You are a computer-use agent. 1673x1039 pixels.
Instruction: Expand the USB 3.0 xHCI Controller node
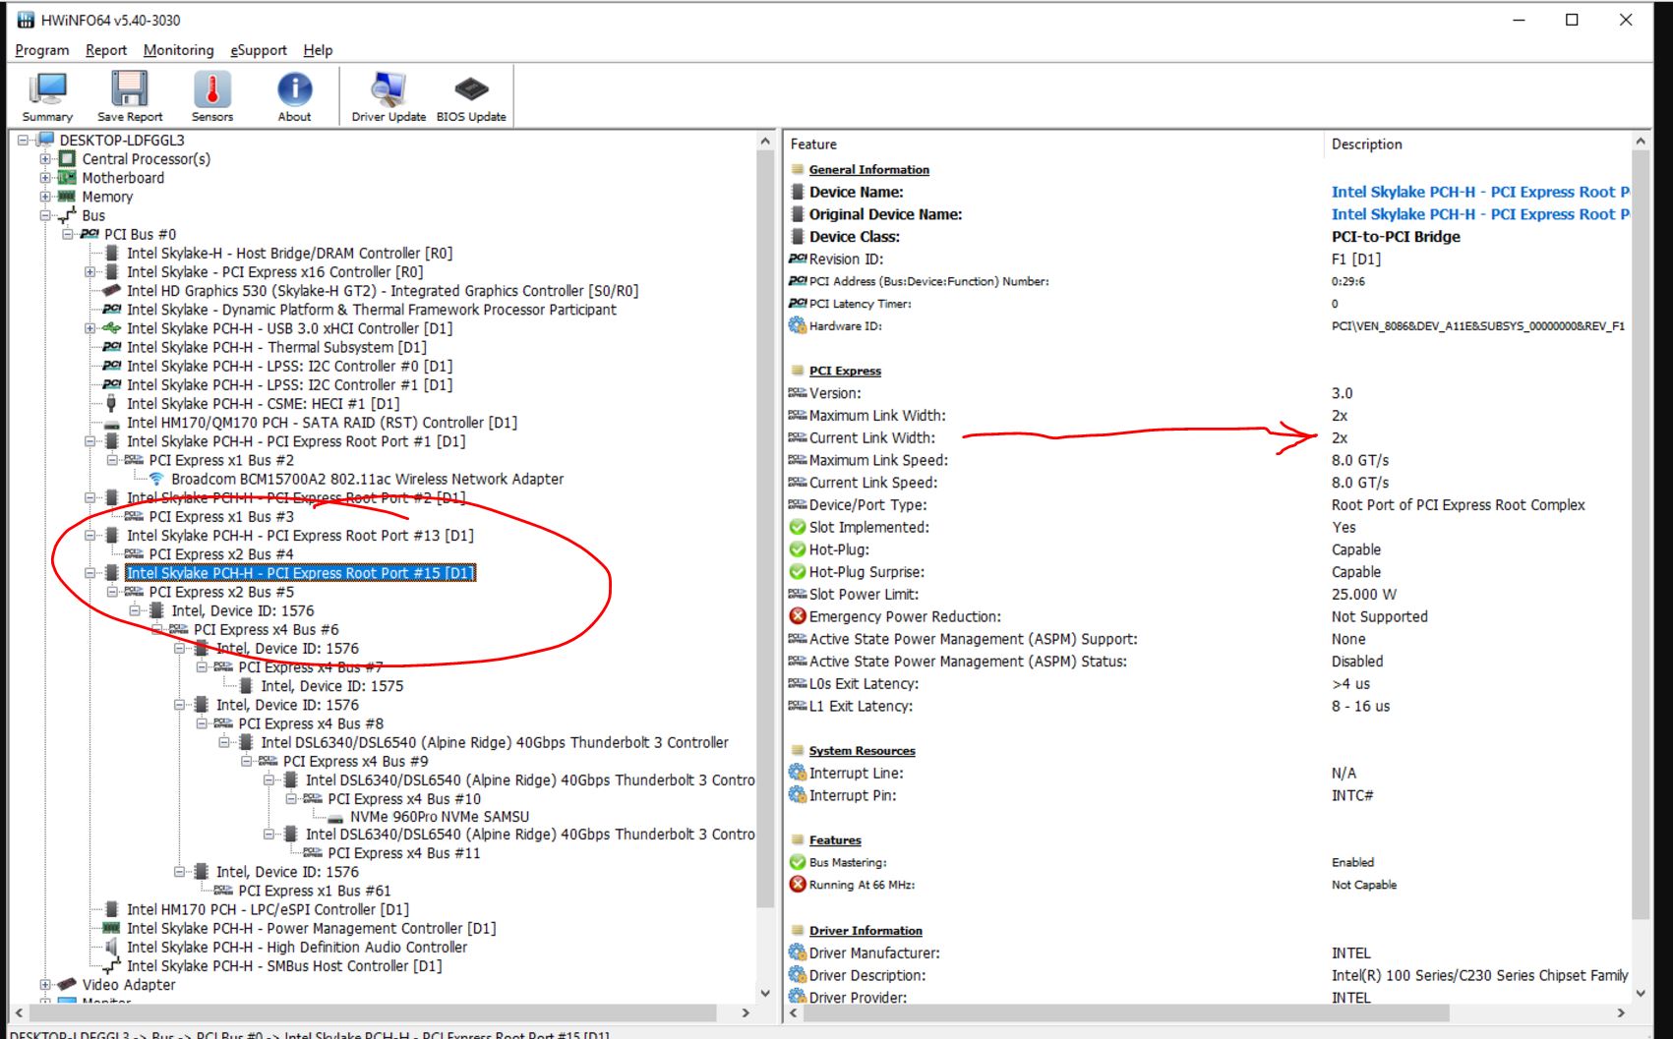(90, 328)
